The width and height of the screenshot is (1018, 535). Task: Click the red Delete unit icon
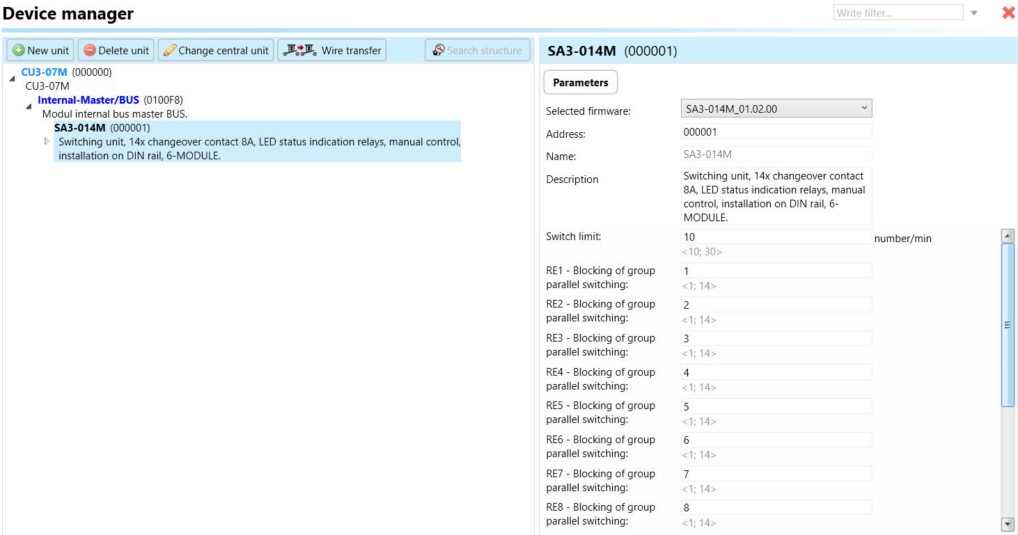[90, 50]
